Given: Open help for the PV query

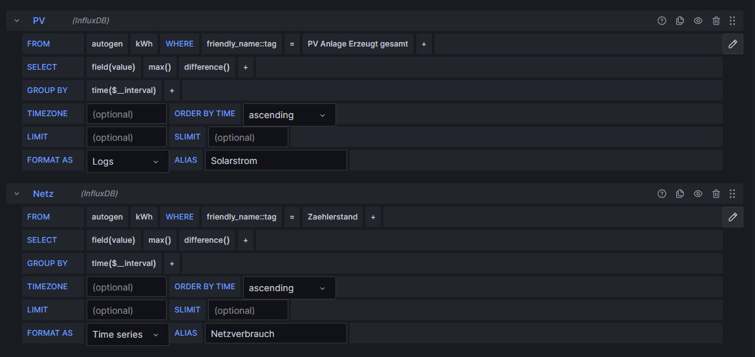Looking at the screenshot, I should 661,21.
